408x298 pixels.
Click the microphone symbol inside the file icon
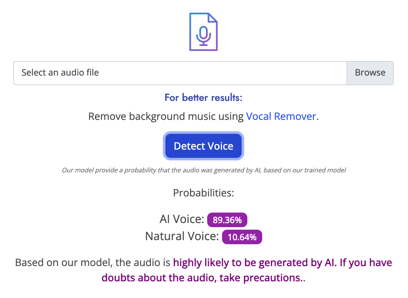203,36
